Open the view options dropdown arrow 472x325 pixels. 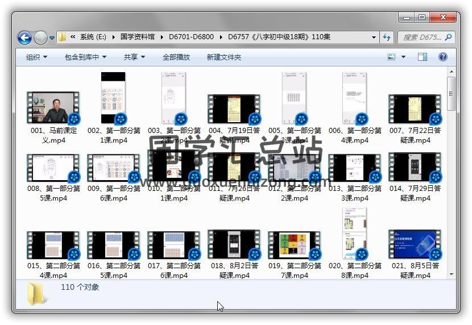403,57
